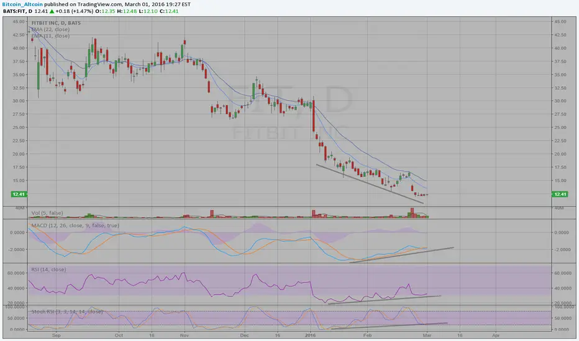Click the EMA (11, close) indicator label
This screenshot has width=579, height=341.
click(50, 36)
